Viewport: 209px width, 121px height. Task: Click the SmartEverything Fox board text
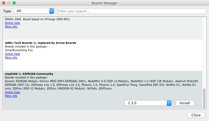(x=19, y=50)
